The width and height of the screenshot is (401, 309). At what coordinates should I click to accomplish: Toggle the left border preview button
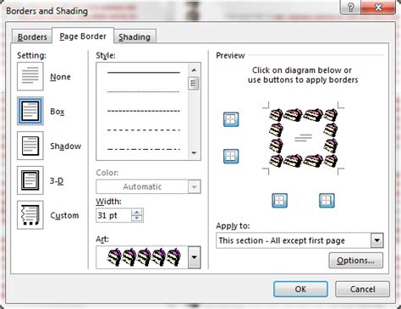279,201
